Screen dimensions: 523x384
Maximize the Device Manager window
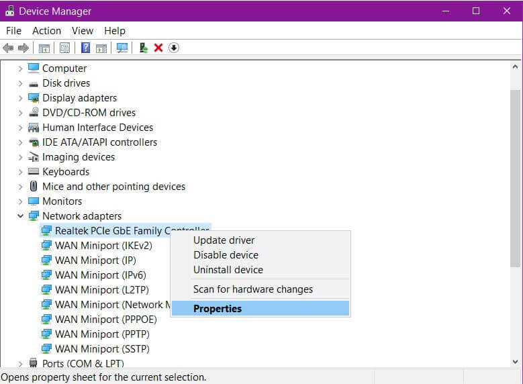point(476,11)
